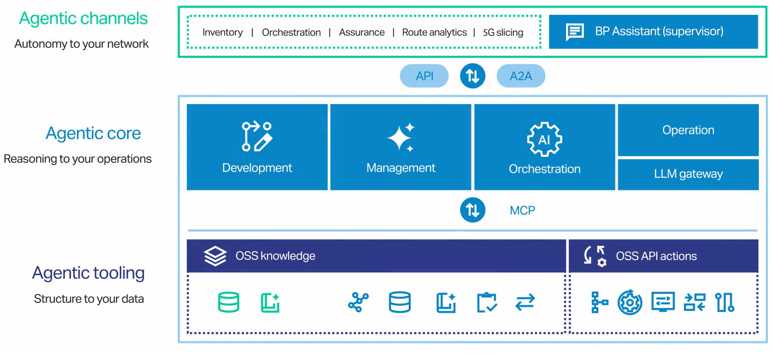This screenshot has height=355, width=773.
Task: Click the blue database icon
Action: click(399, 302)
